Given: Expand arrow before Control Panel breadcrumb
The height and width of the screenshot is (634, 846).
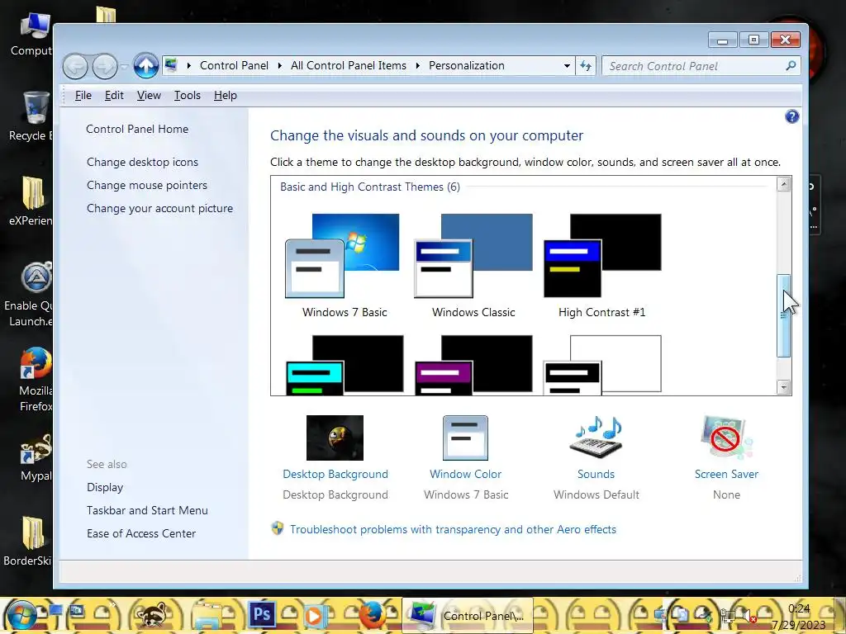Looking at the screenshot, I should coord(189,66).
